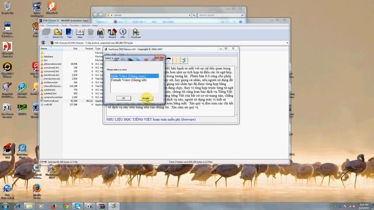Open the Help menu in WinRAR
374x210 pixels.
[95, 25]
